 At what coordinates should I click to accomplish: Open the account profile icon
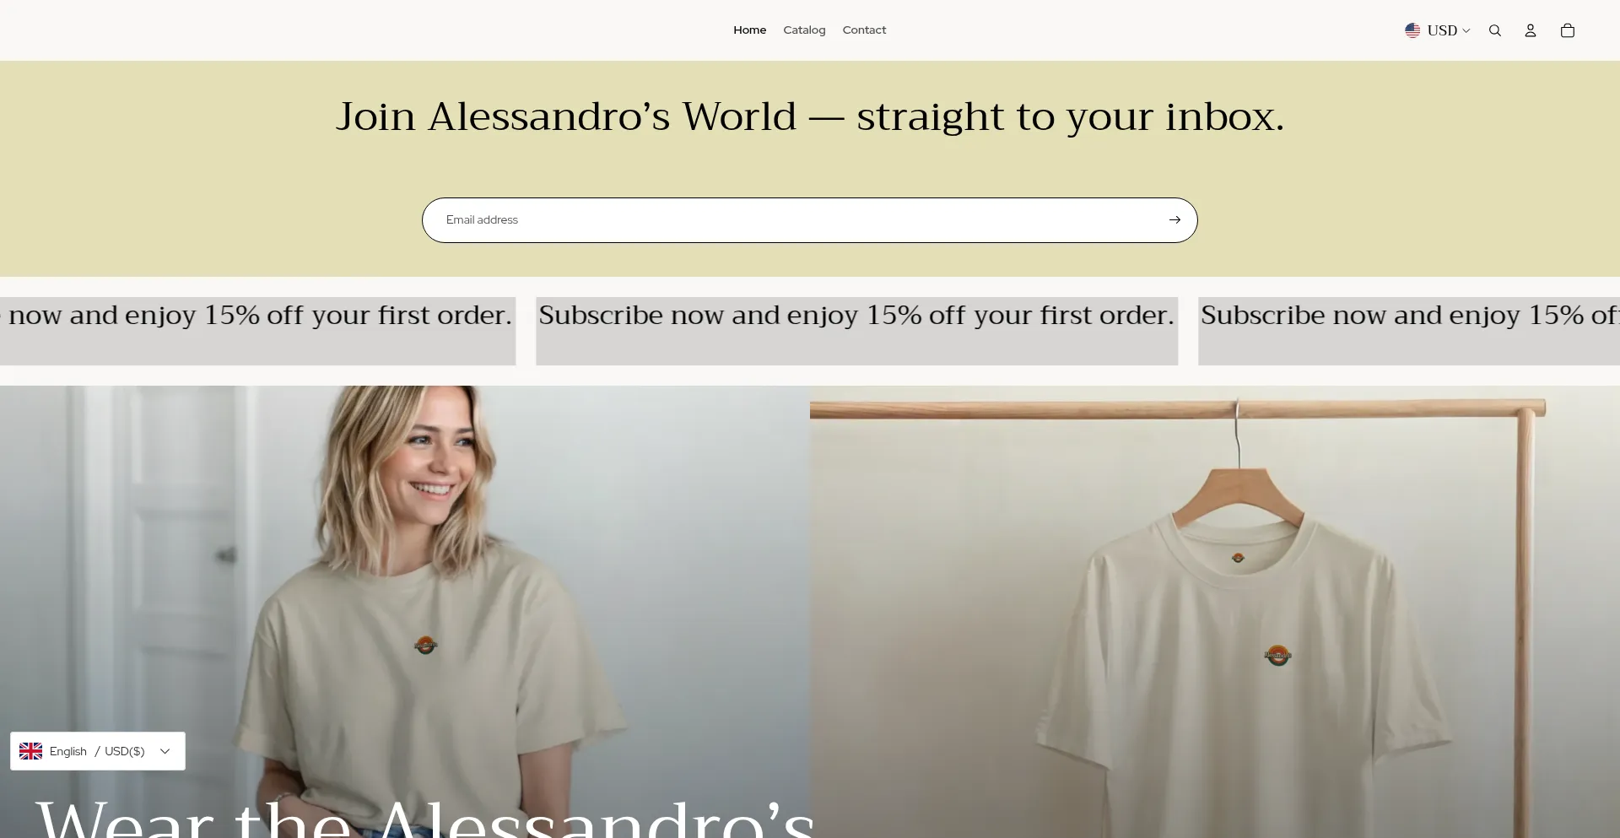click(1530, 30)
